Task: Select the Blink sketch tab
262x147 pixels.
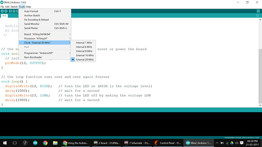Action: [x=4, y=16]
